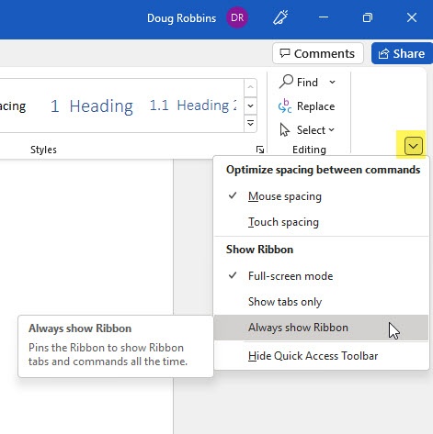This screenshot has height=434, width=433.
Task: Click Replace in Editing group
Action: pyautogui.click(x=307, y=106)
